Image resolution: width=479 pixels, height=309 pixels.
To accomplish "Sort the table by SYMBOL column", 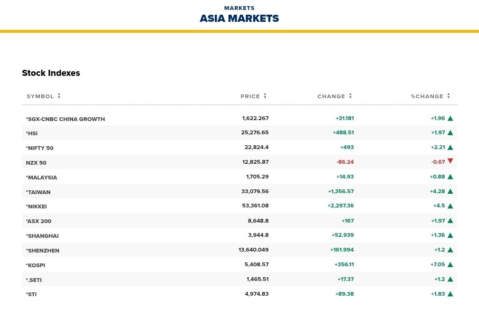I will (40, 96).
